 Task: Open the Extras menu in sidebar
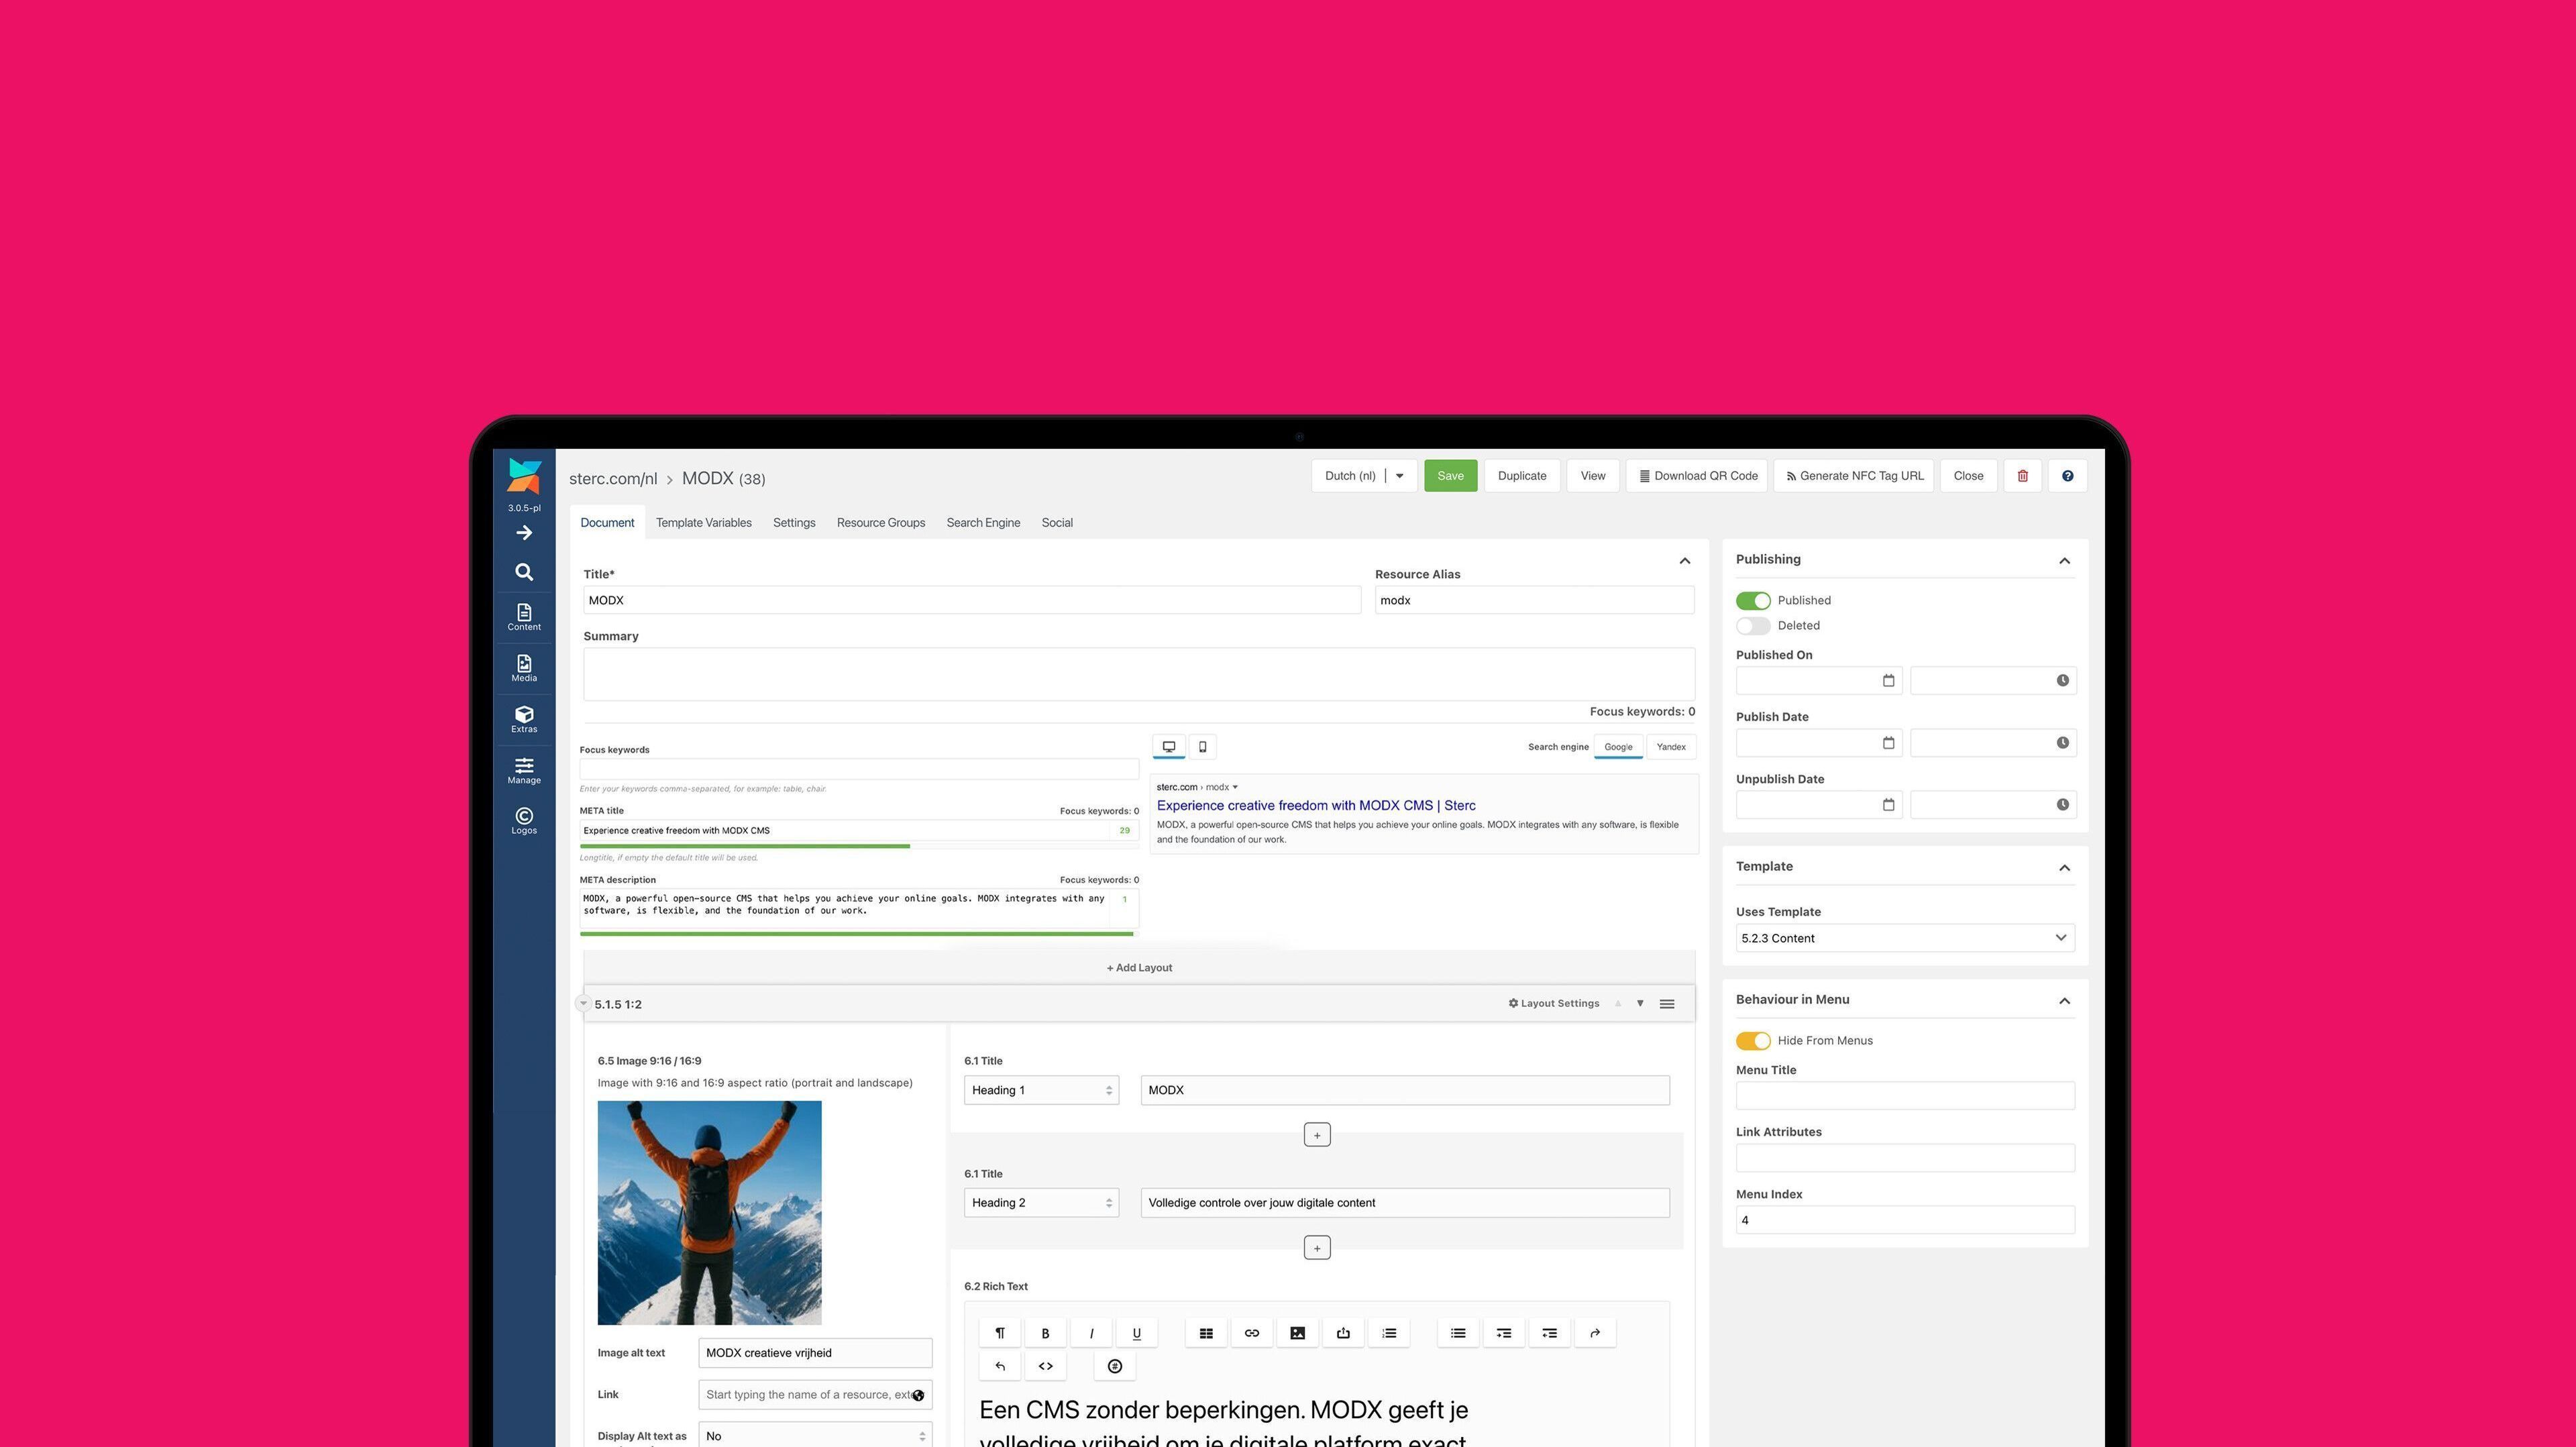[x=524, y=719]
